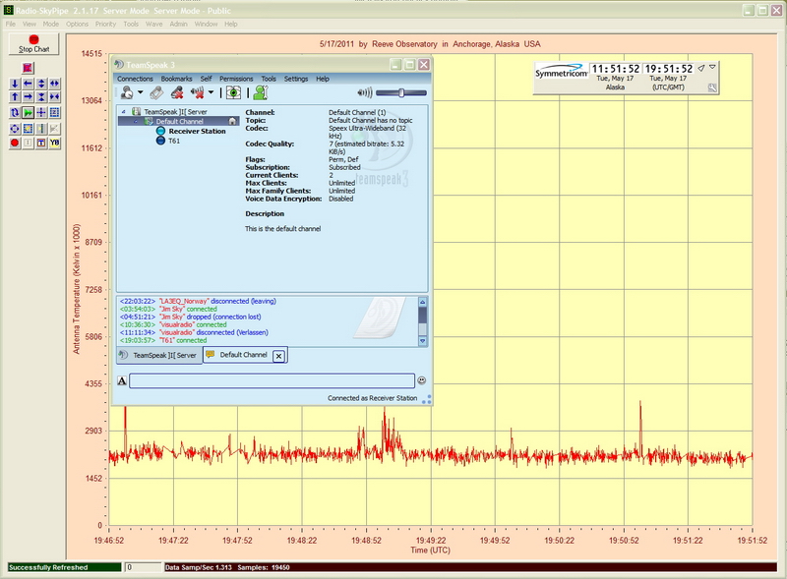Toggle the green eye subscribe icon
Screen dimensions: 787x579
pos(233,92)
